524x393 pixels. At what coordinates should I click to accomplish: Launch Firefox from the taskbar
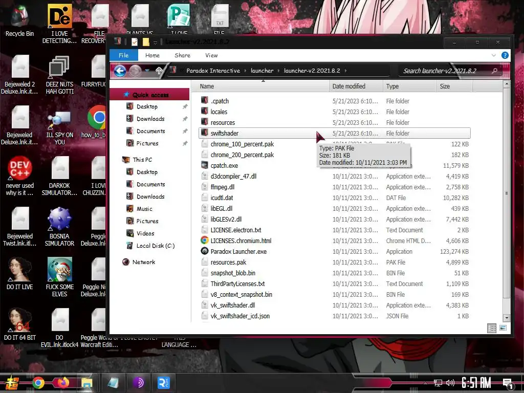pyautogui.click(x=63, y=383)
